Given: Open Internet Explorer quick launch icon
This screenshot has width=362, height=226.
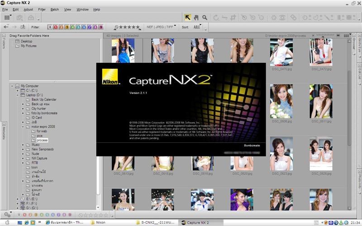Looking at the screenshot, I should click(x=26, y=222).
